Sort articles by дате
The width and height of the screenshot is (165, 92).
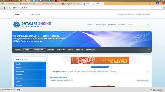(x=72, y=72)
